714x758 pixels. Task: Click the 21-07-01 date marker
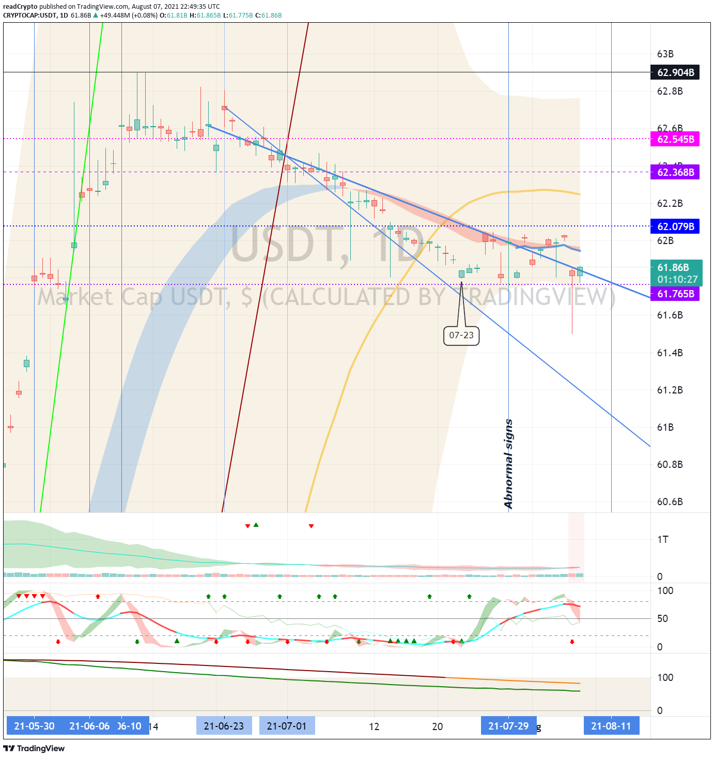click(x=287, y=726)
